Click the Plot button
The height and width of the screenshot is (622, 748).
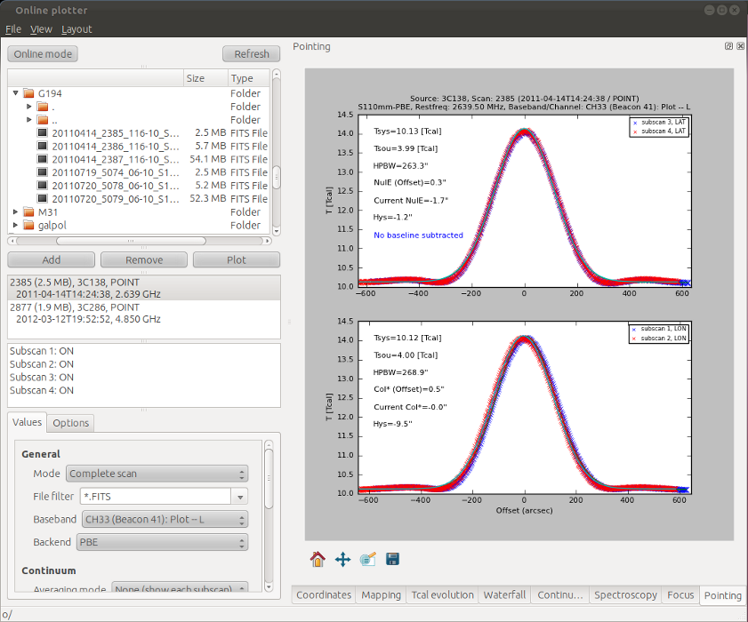(x=236, y=260)
